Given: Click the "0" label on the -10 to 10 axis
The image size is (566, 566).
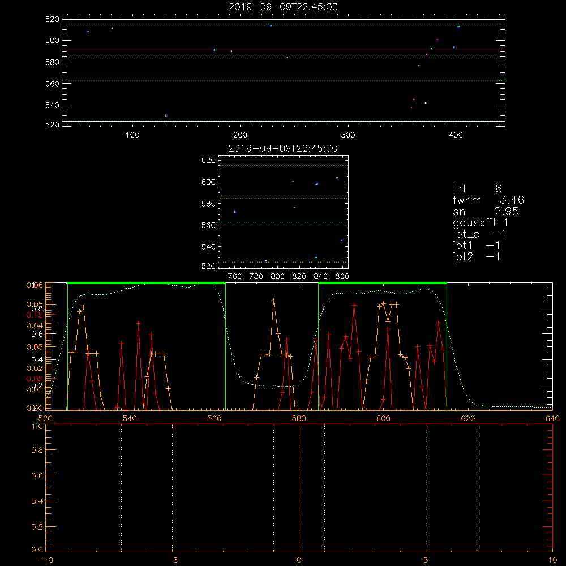Looking at the screenshot, I should (299, 560).
